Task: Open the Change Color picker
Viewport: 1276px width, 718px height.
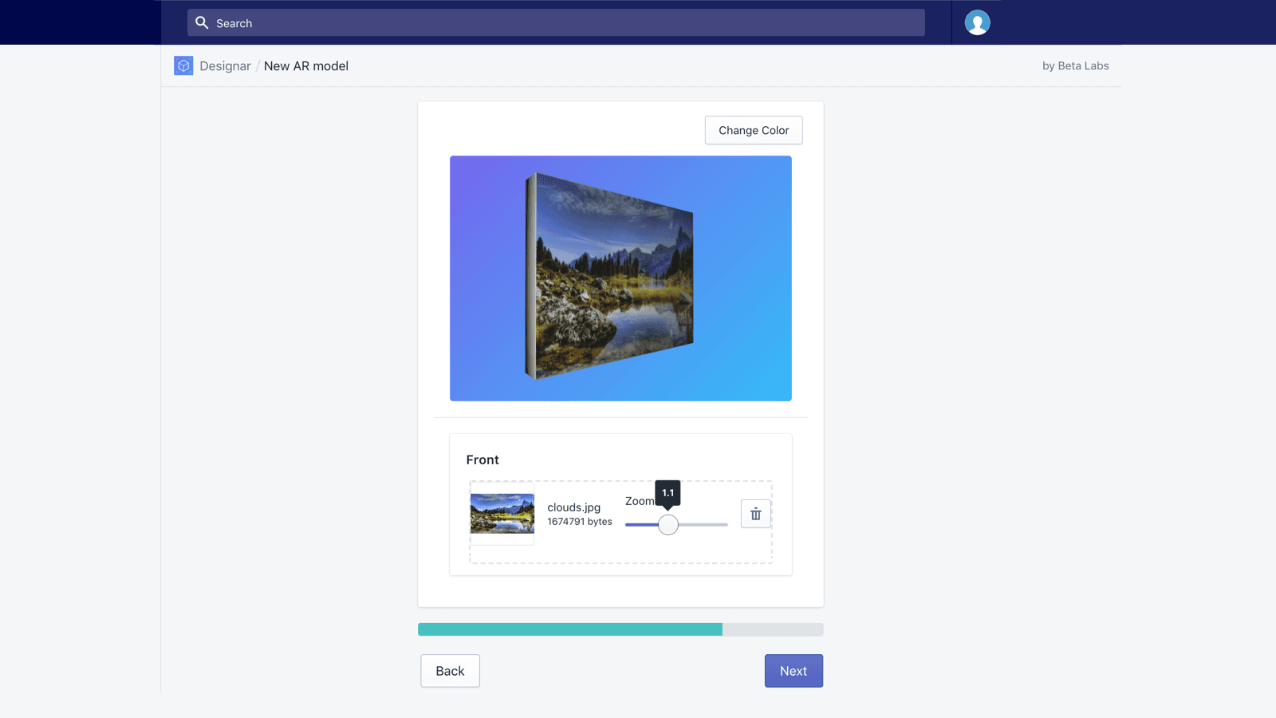Action: pyautogui.click(x=753, y=130)
